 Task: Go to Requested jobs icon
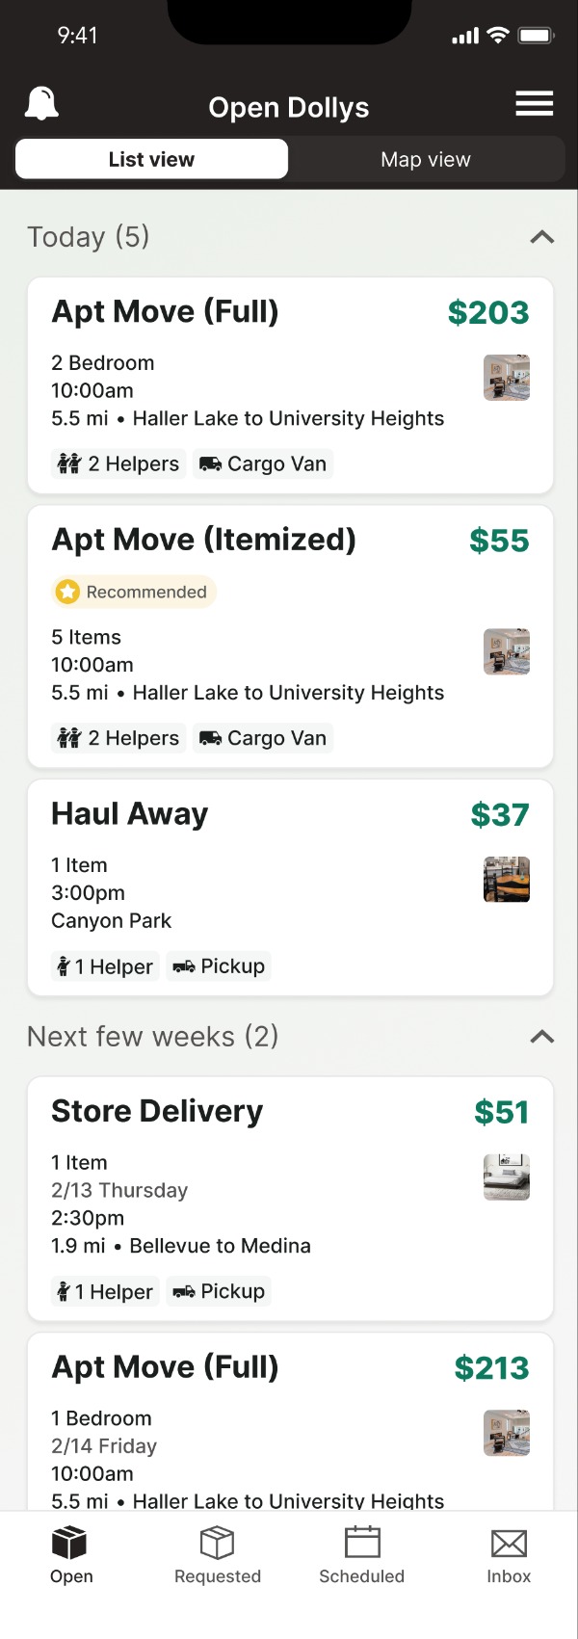click(x=218, y=1543)
